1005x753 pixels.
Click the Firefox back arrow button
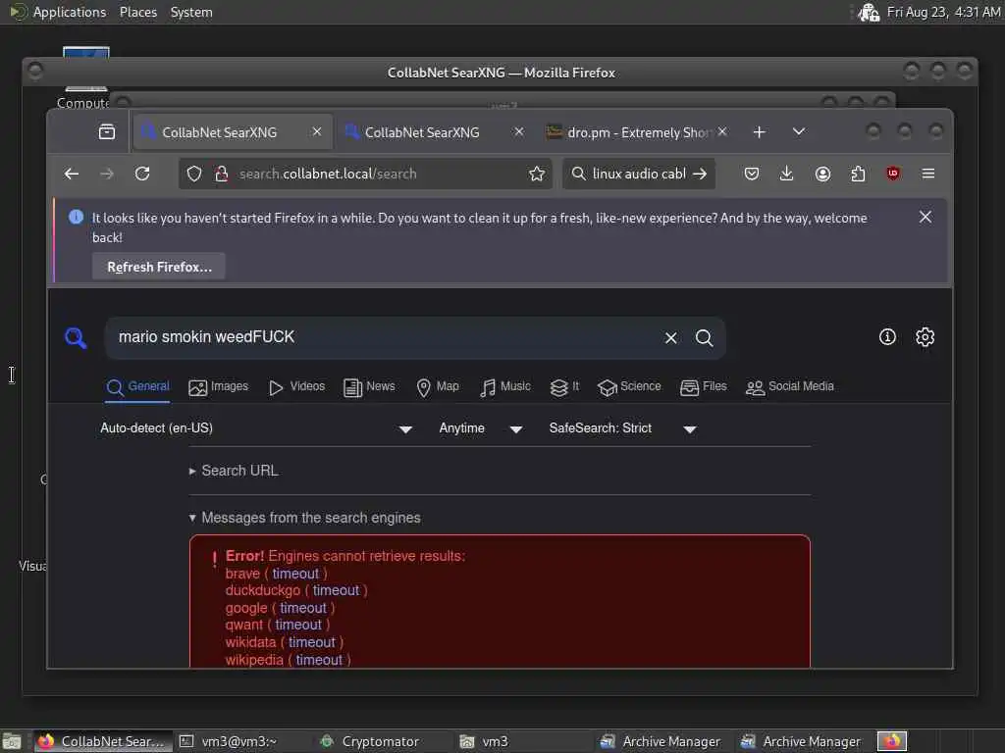click(72, 174)
